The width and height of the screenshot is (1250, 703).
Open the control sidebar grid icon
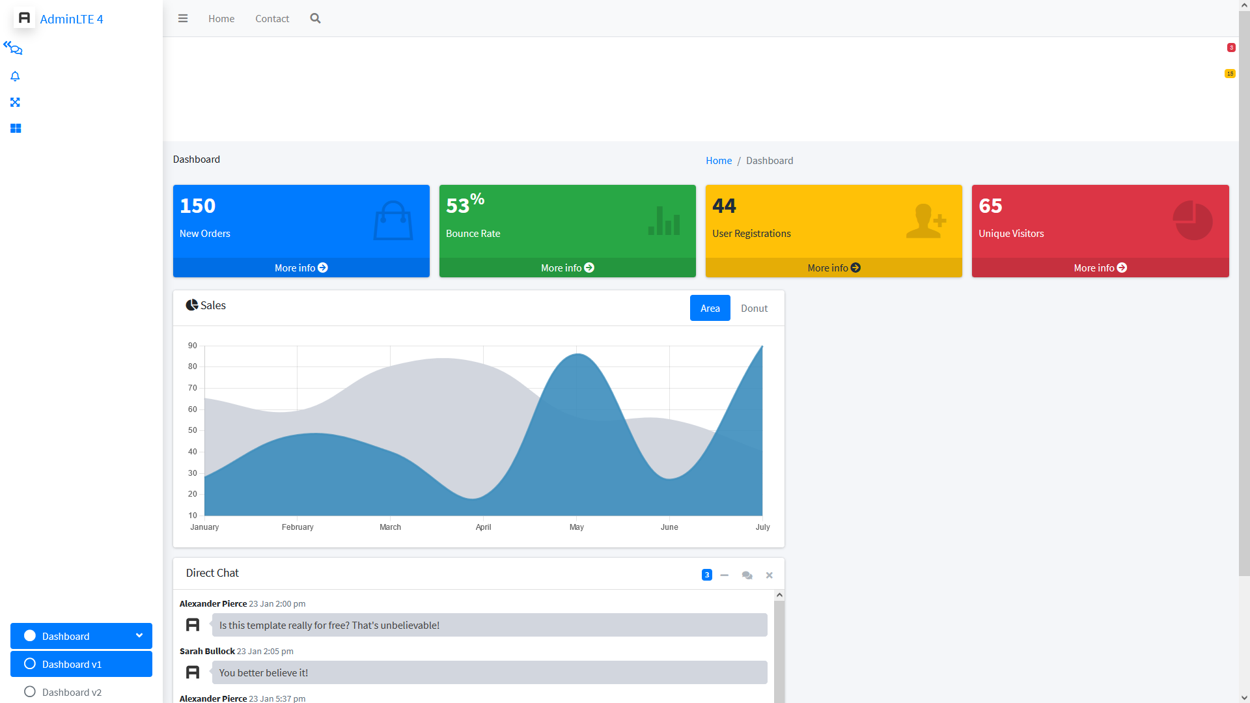[16, 128]
